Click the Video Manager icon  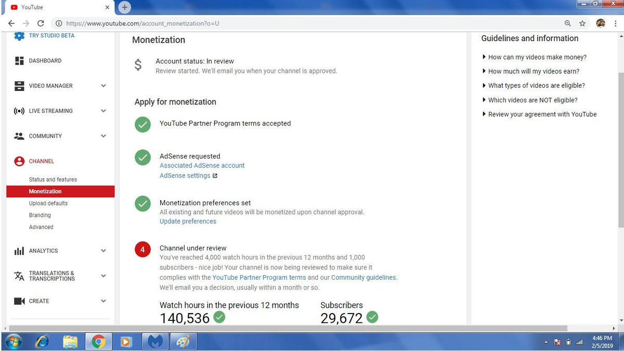19,86
